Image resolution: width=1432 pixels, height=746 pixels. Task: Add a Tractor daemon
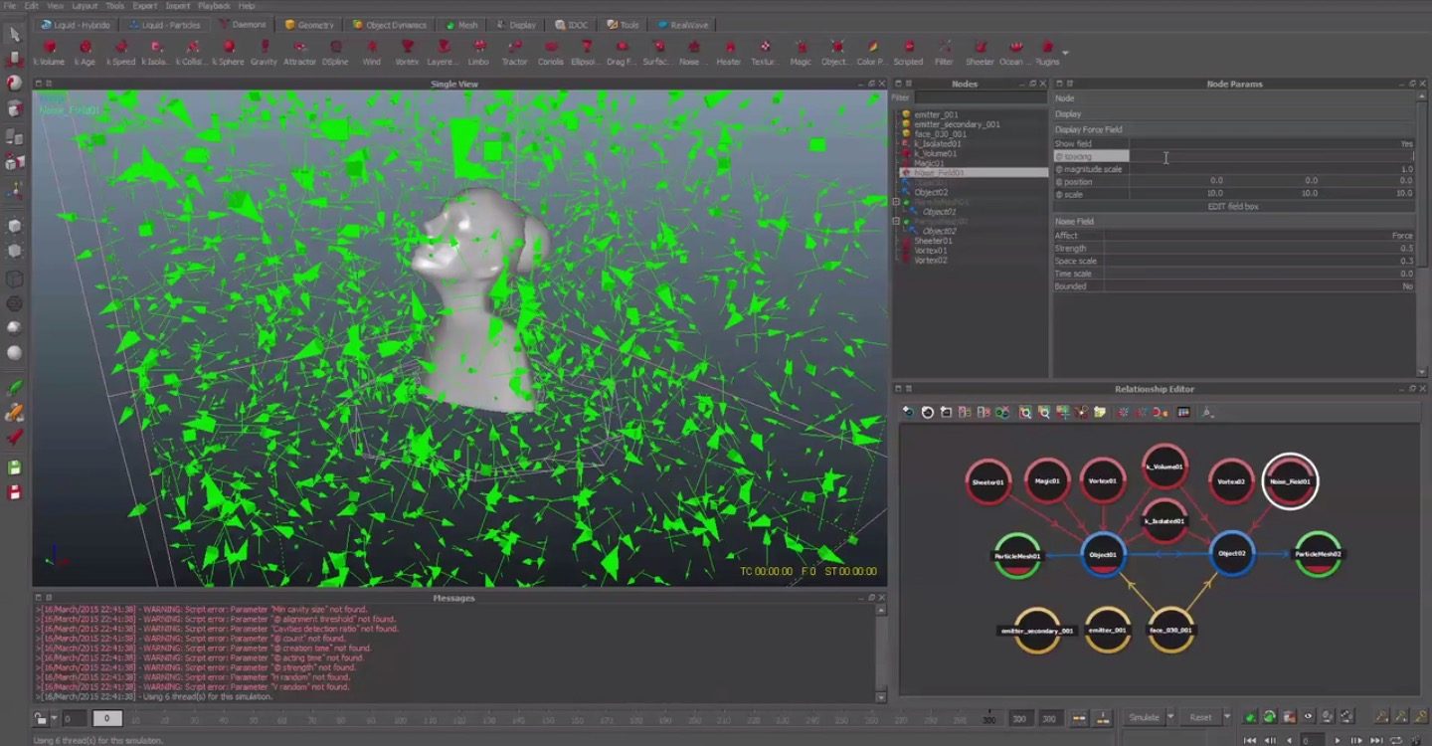click(x=514, y=52)
